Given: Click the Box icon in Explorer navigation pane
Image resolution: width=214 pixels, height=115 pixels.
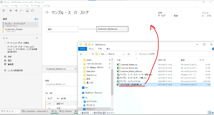Looking at the screenshot, I should click(x=83, y=88).
